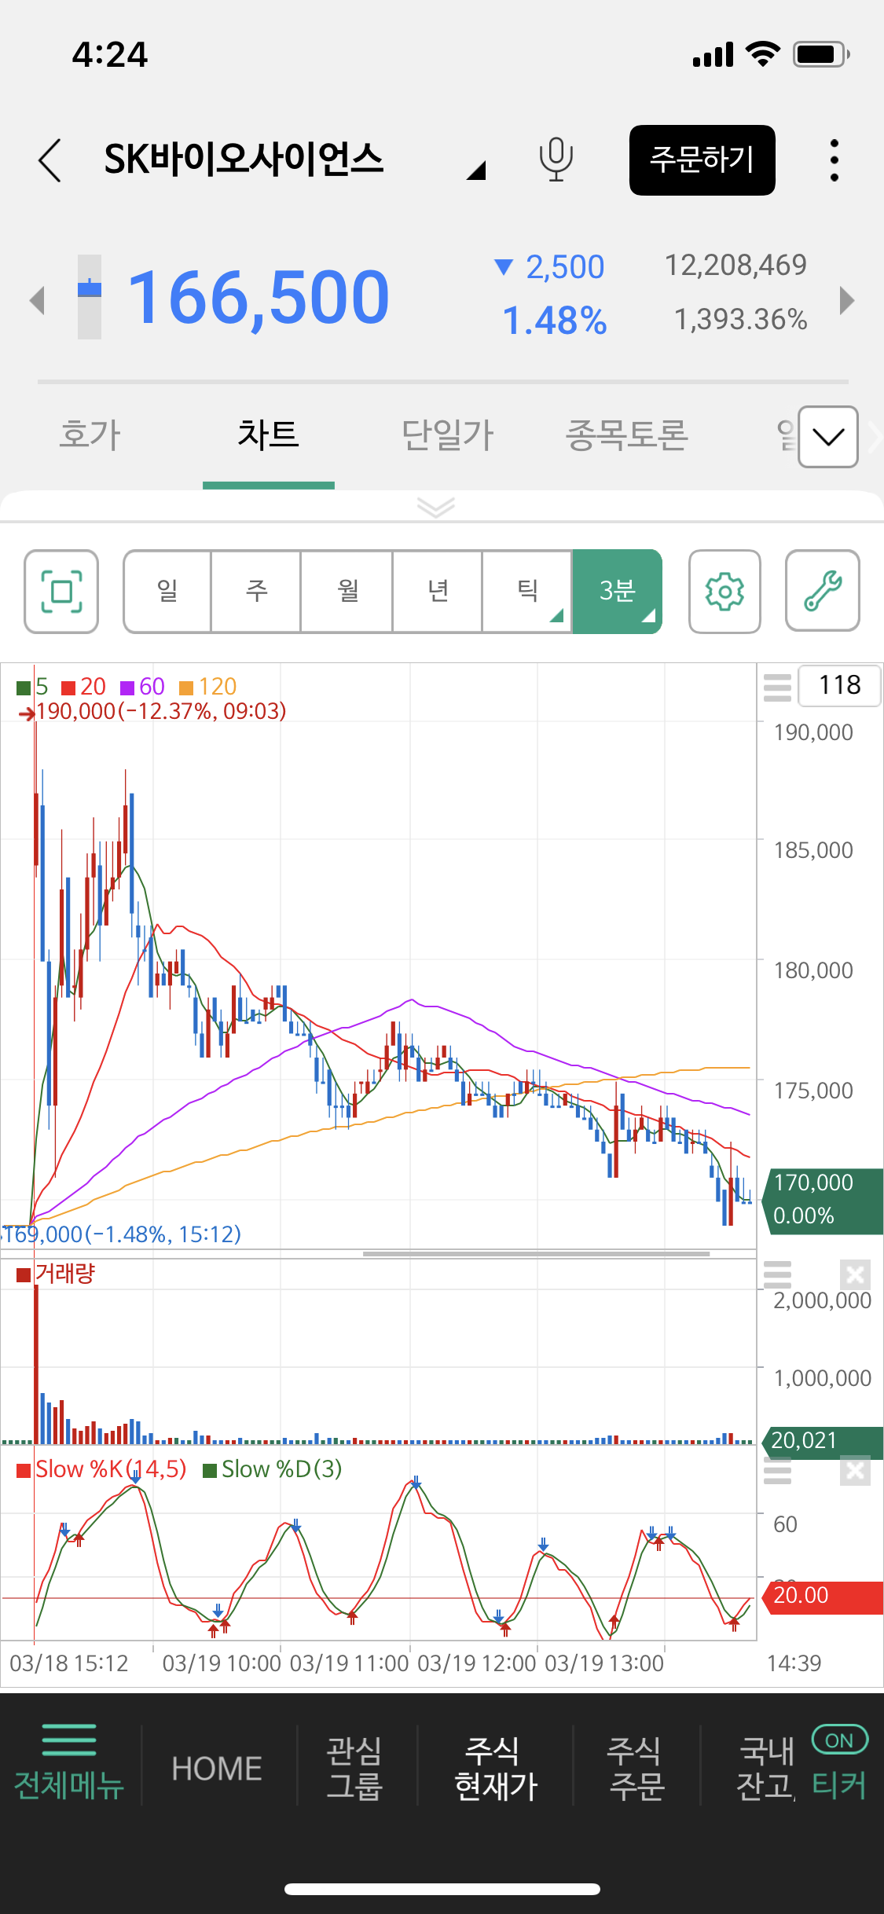
Task: Tap the Slow %D(3) legend label
Action: [281, 1469]
